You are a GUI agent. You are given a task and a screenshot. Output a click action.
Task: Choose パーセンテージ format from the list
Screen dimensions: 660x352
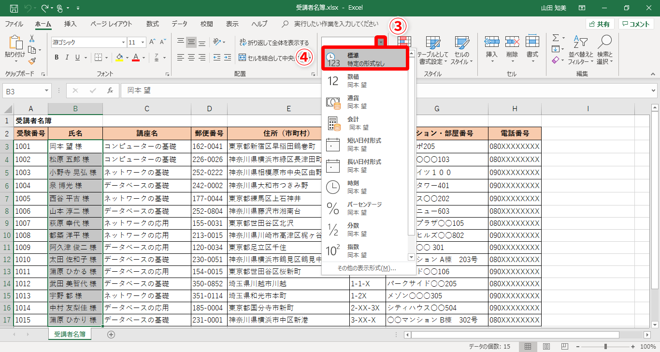click(365, 208)
